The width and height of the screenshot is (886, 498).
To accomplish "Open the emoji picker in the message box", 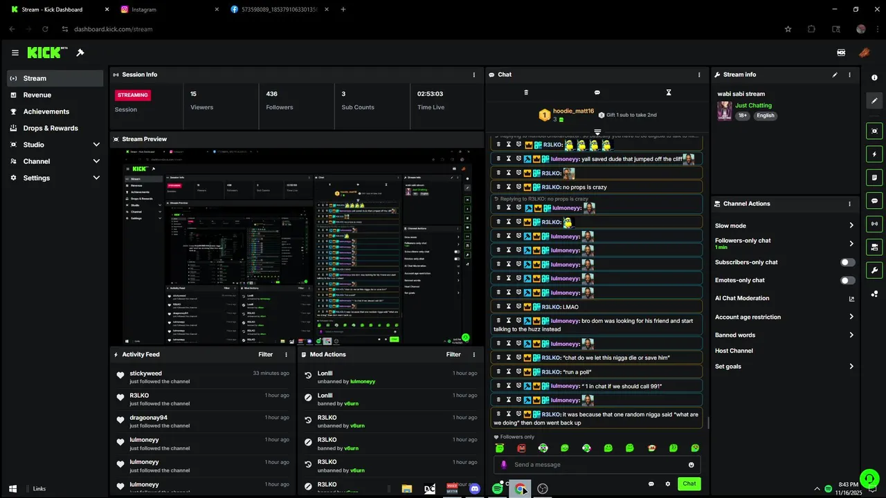I will click(x=691, y=465).
